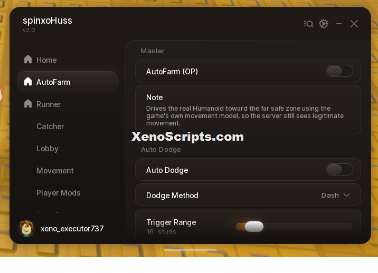Open the Home label in the sidebar
The image size is (378, 273).
tap(46, 60)
